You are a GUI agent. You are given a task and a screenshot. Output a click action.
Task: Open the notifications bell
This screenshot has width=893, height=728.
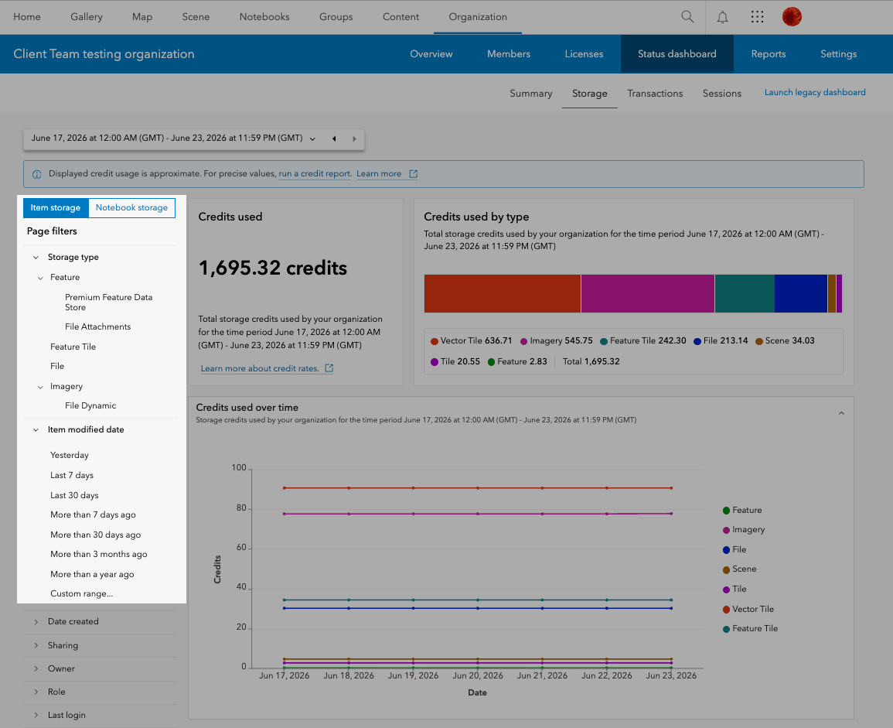click(722, 17)
